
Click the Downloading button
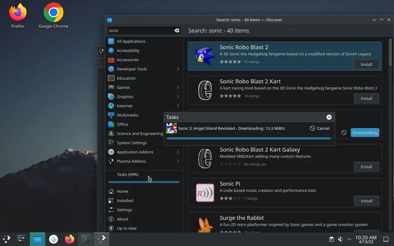point(365,133)
